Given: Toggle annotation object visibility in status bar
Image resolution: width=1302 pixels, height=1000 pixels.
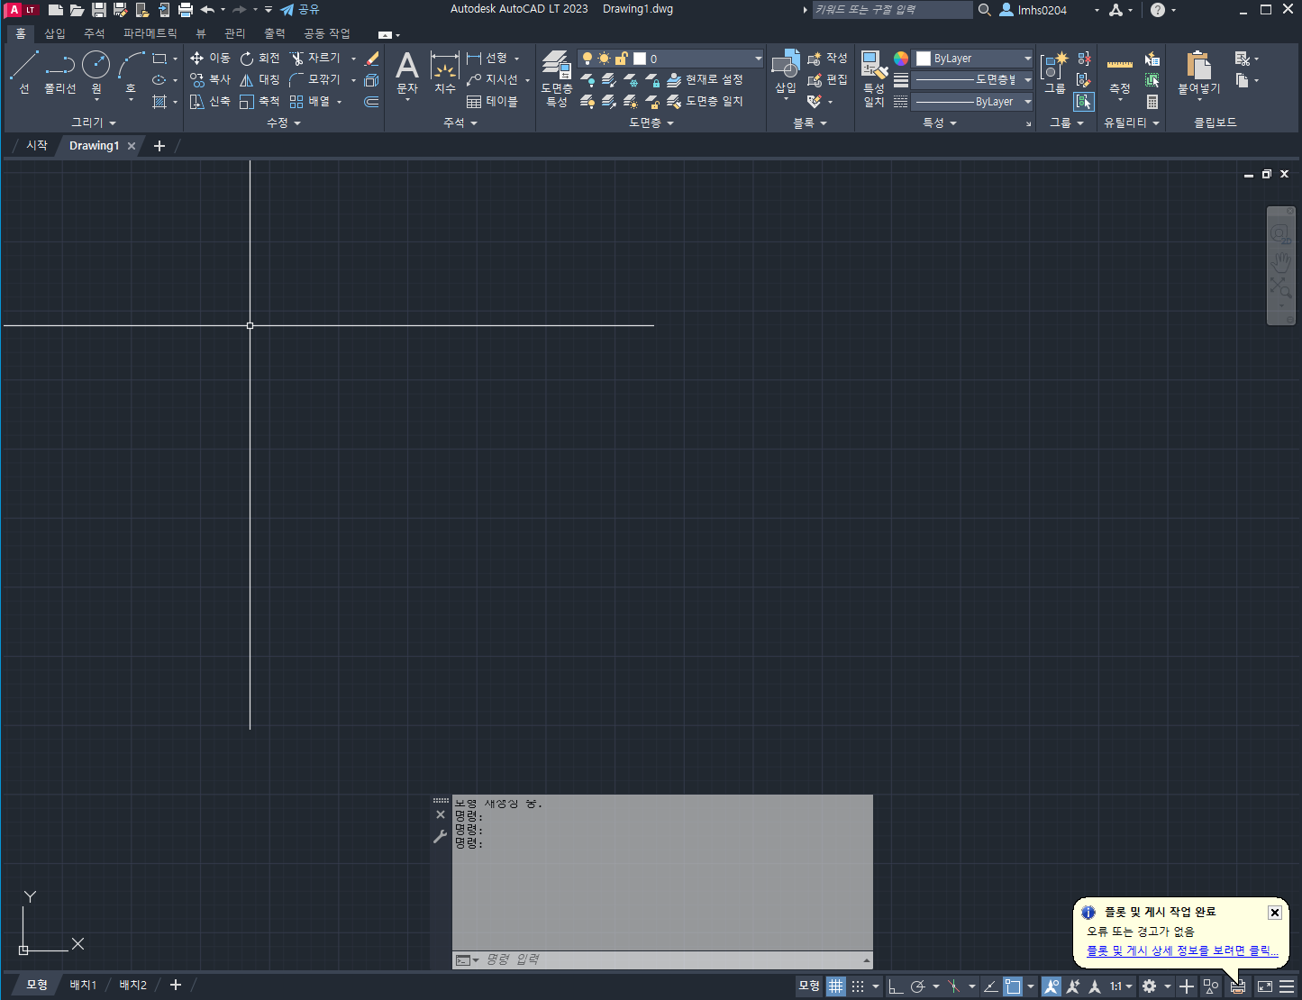Looking at the screenshot, I should 1052,986.
